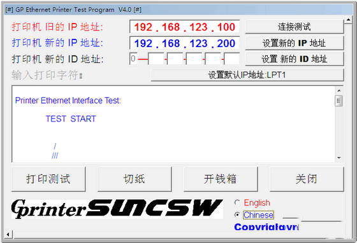The width and height of the screenshot is (357, 243).
Task: Click window vertical scrollbar up arrow
Action: tap(348, 20)
